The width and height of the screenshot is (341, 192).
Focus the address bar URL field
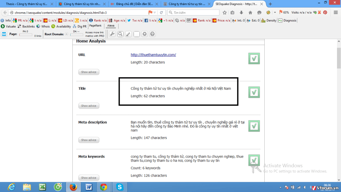(x=80, y=13)
